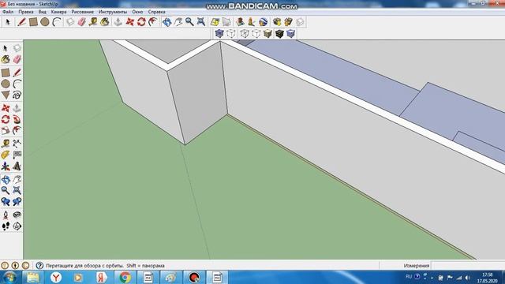Select the Follow Me tool
Screen dimensions: 505x284
[17, 119]
